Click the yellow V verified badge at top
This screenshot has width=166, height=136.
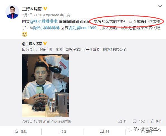click(45, 9)
